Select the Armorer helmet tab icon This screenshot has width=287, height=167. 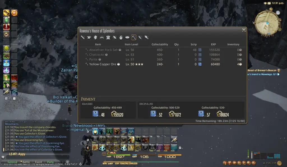(x=95, y=37)
